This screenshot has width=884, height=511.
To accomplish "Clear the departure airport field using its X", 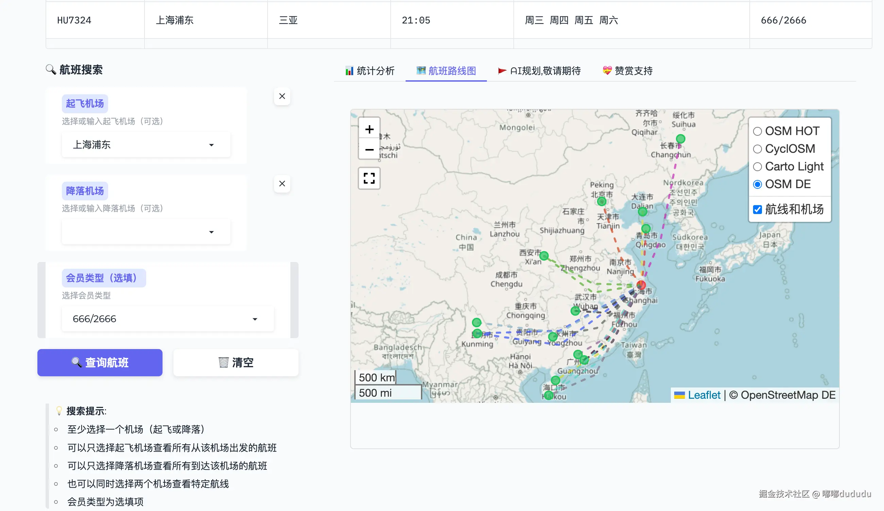I will [282, 96].
